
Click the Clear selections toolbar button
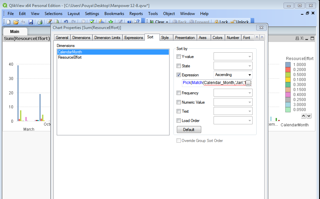pyautogui.click(x=157, y=22)
